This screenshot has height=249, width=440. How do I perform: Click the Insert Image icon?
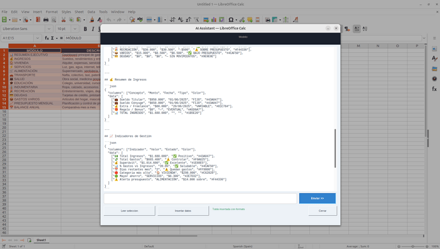[x=206, y=20]
